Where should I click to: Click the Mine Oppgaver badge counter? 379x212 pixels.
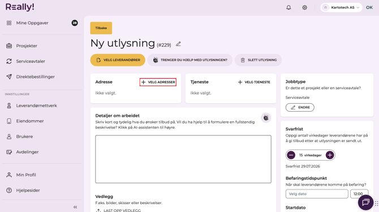(75, 23)
